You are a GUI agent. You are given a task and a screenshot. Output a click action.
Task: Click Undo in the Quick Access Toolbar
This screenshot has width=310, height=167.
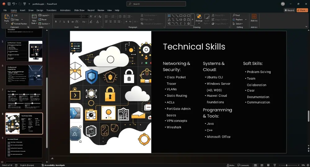(14, 4)
